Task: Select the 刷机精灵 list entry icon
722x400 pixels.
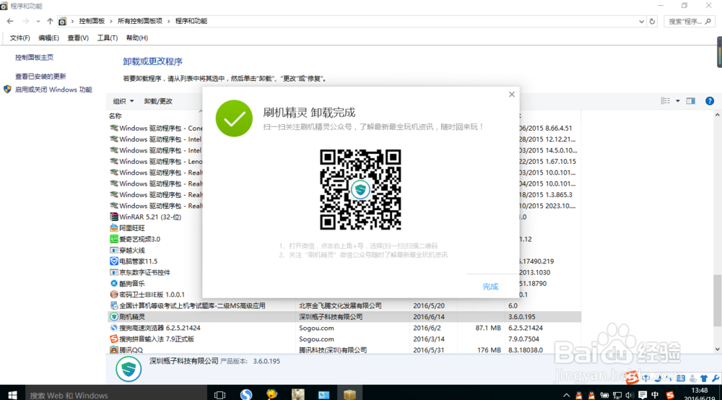Action: pos(114,317)
